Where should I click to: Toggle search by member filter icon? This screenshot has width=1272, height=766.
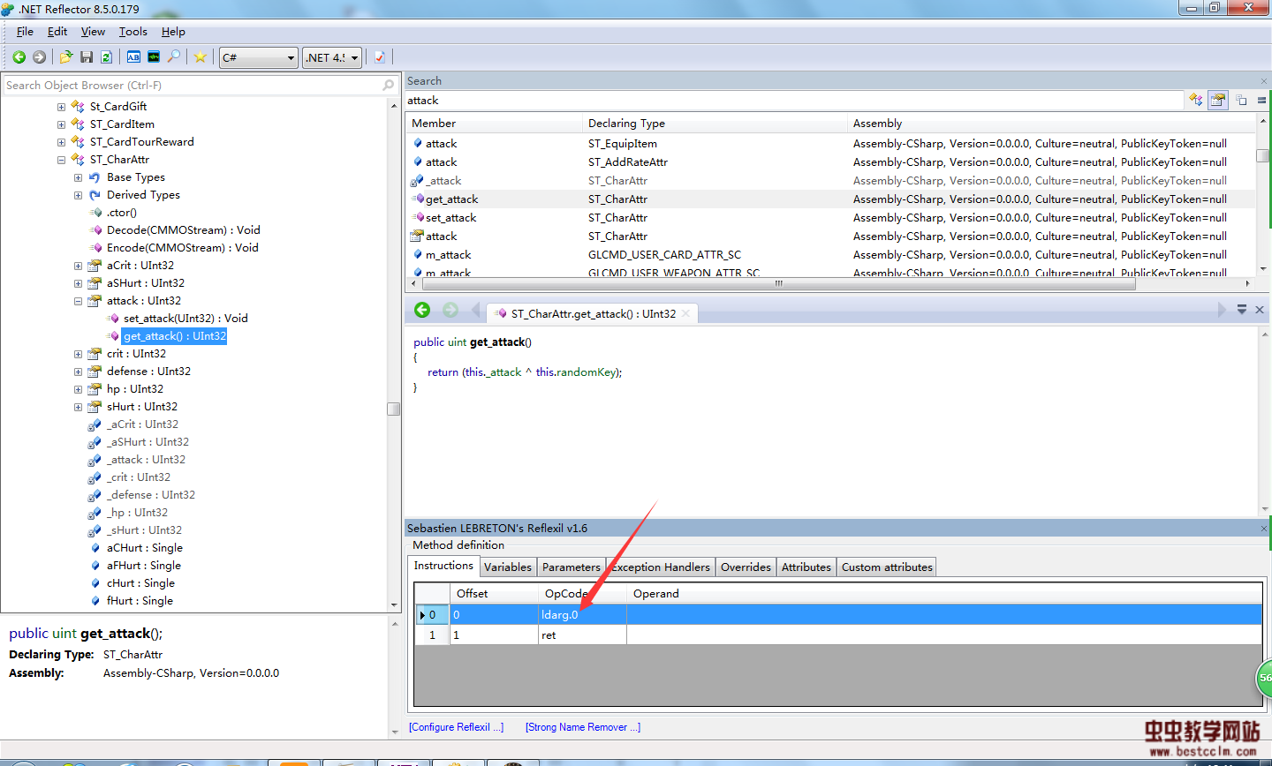tap(1218, 100)
